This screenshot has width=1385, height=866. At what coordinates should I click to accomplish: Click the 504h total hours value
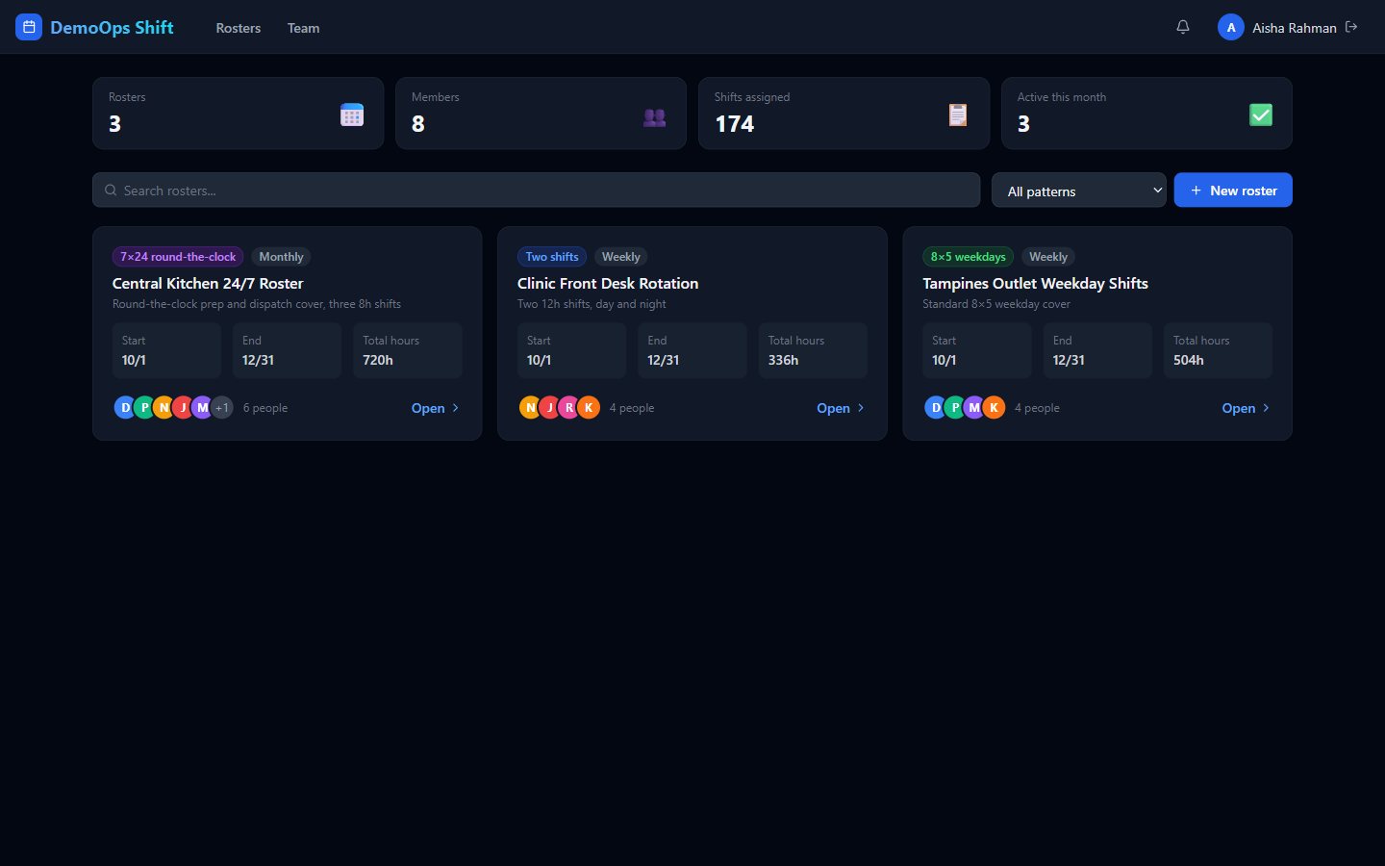(x=1189, y=360)
